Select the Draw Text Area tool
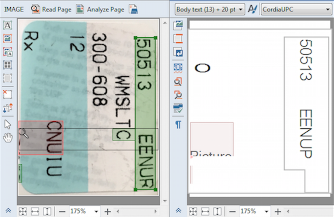This screenshot has width=334, height=217. [x=8, y=25]
